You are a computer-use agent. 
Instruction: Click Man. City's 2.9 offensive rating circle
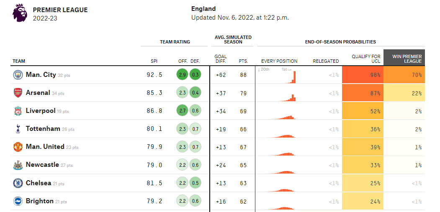pyautogui.click(x=183, y=75)
